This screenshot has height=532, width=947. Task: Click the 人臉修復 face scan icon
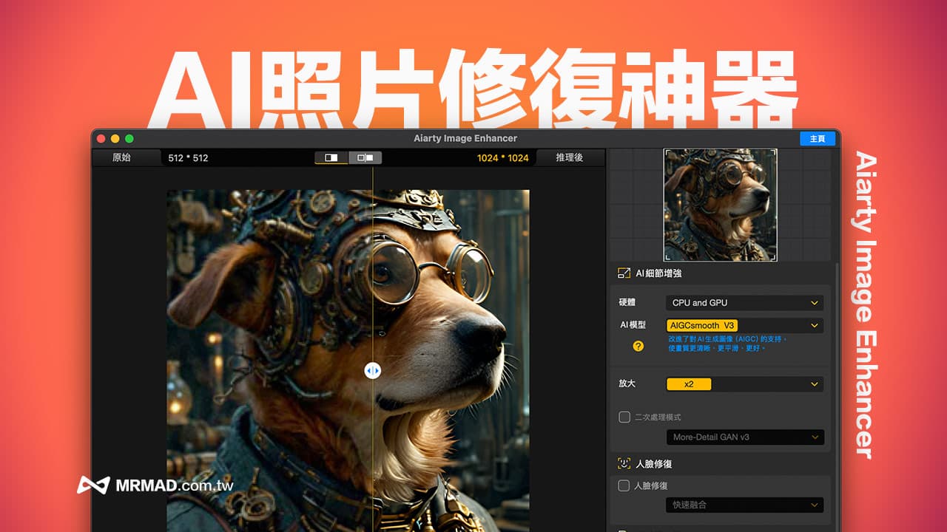pyautogui.click(x=624, y=464)
